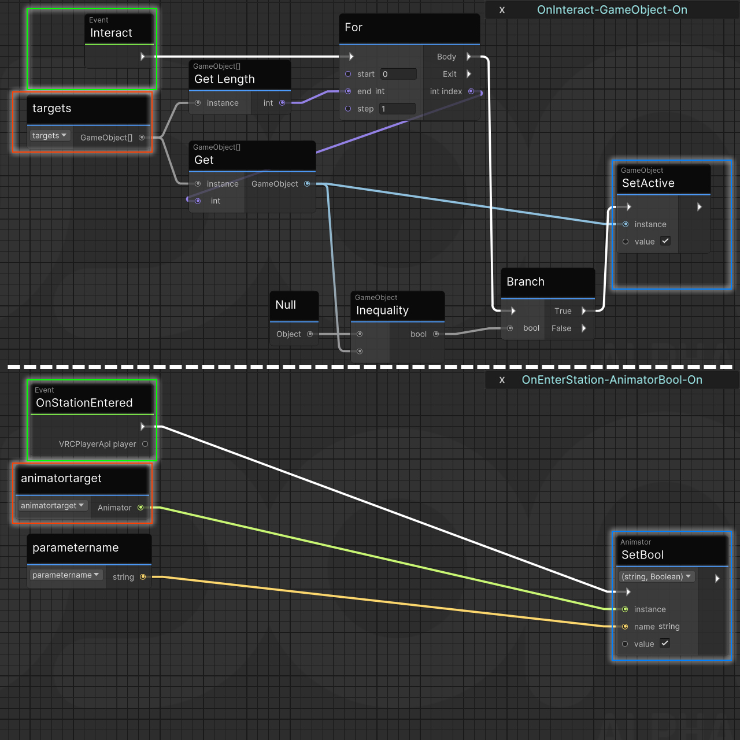Viewport: 740px width, 740px height.
Task: Click the True flow output on the Branch node
Action: click(584, 310)
